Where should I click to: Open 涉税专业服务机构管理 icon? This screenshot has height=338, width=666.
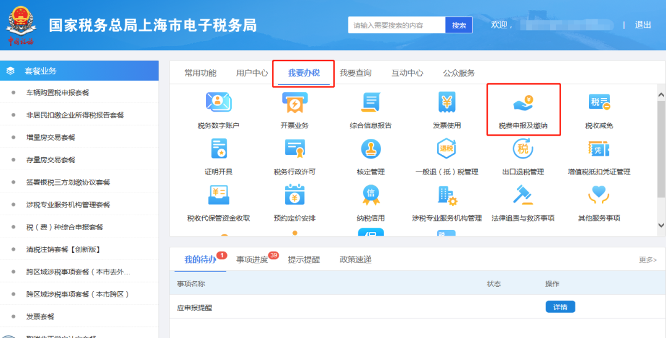coord(446,196)
